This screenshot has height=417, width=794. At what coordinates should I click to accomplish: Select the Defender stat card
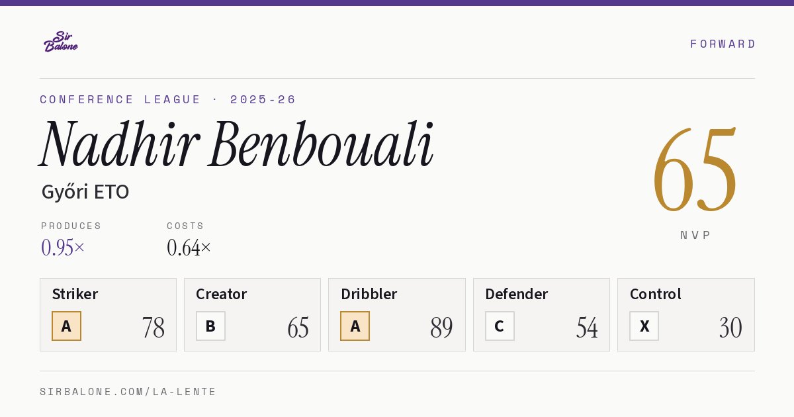pyautogui.click(x=541, y=314)
